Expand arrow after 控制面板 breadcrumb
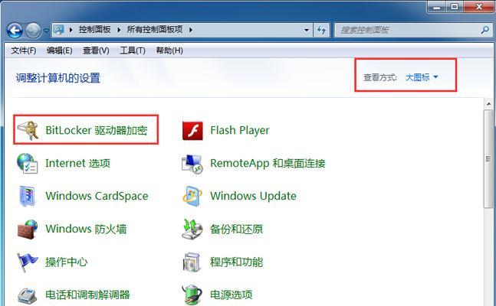 pos(119,30)
